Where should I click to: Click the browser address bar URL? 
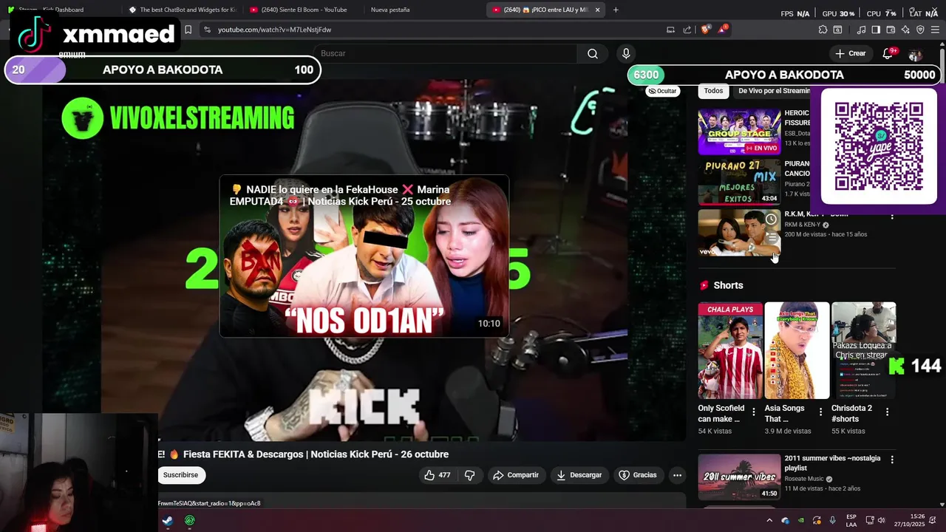274,30
